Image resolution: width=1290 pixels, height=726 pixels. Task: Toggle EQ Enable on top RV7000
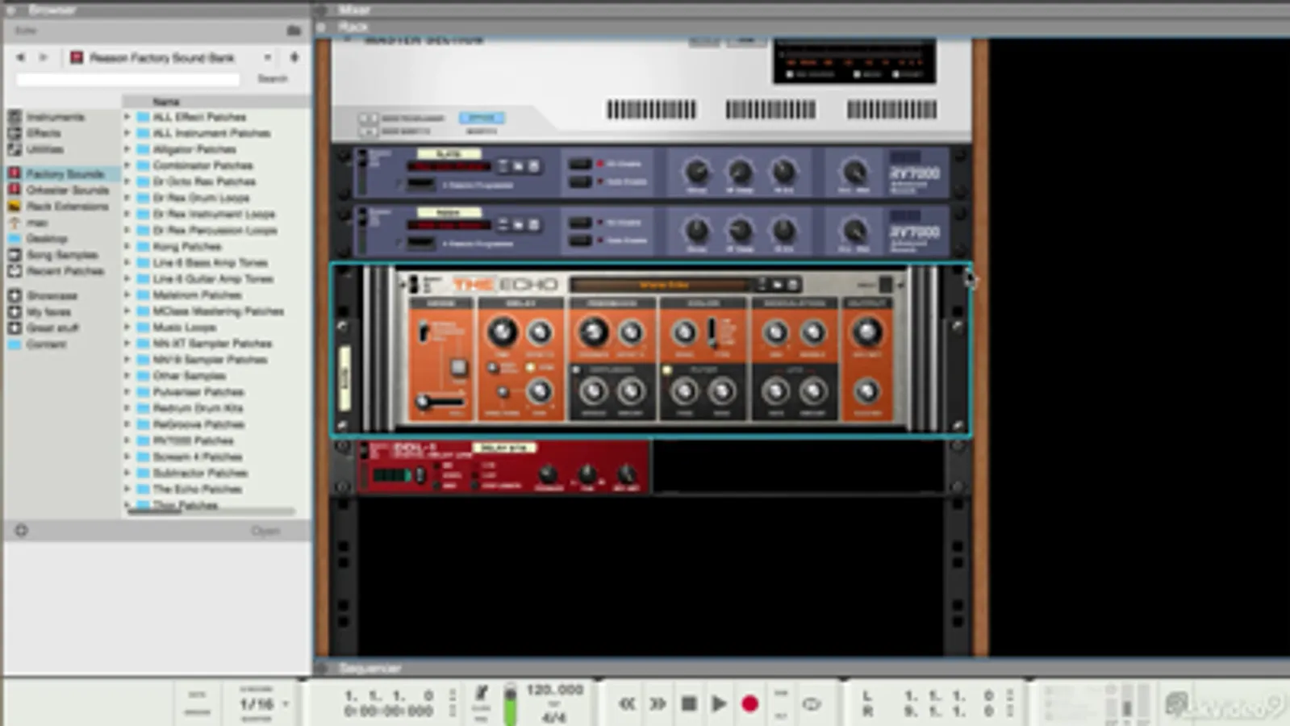pos(580,164)
